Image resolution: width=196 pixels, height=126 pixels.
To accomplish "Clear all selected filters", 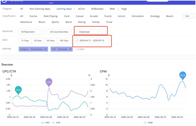I will tap(81, 49).
